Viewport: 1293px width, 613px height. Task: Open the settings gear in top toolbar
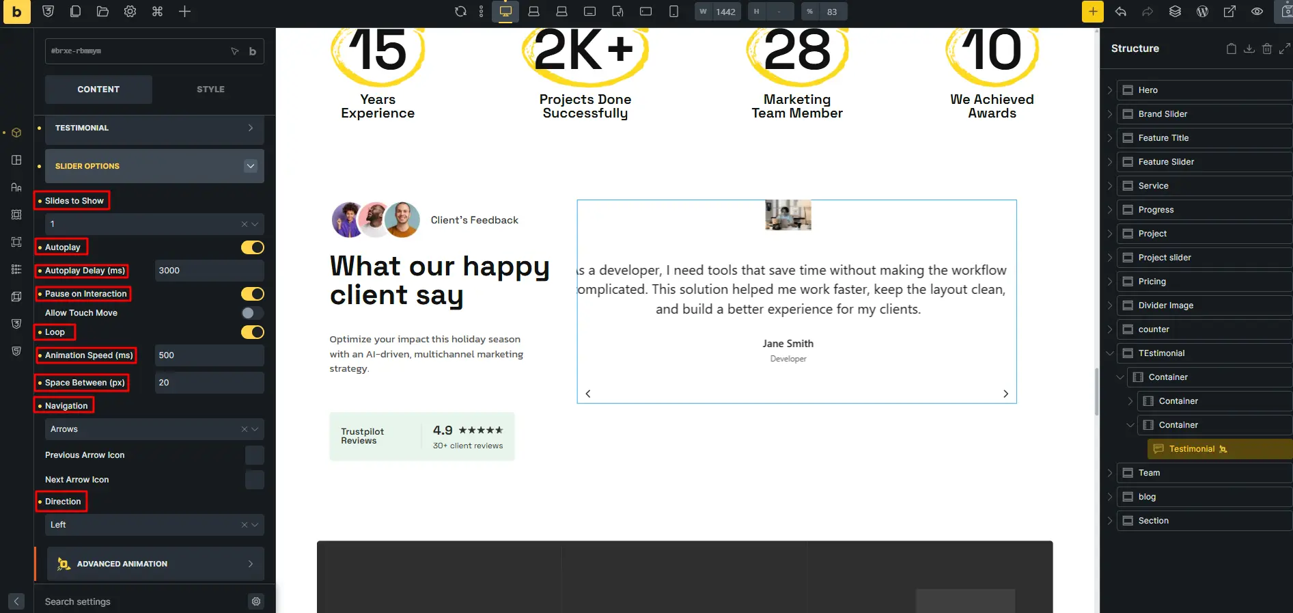(130, 12)
